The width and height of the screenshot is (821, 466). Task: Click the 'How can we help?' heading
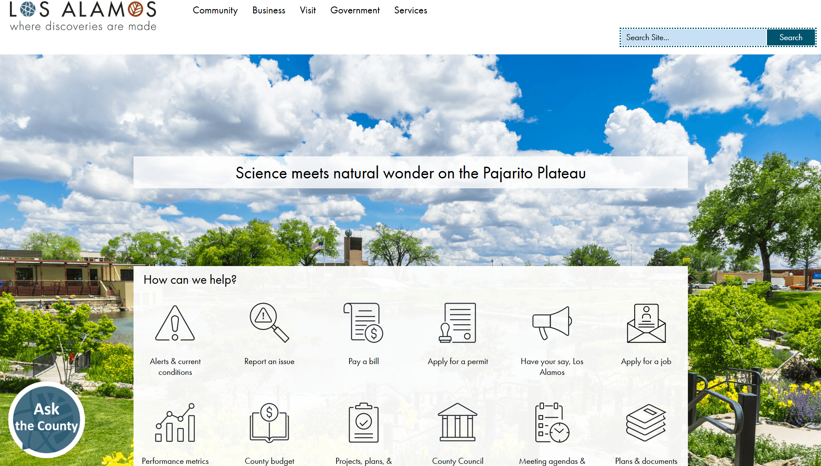click(190, 280)
